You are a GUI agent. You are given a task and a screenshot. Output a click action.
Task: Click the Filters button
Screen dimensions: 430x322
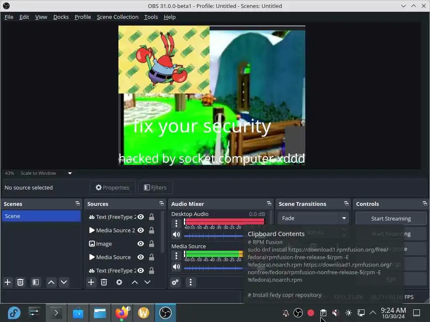coord(155,187)
